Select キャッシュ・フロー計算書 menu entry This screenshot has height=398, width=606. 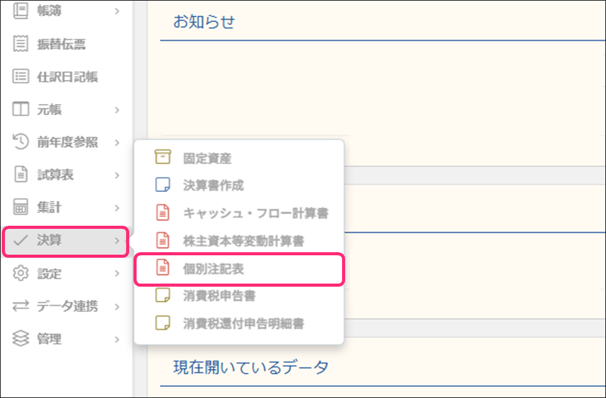point(255,213)
